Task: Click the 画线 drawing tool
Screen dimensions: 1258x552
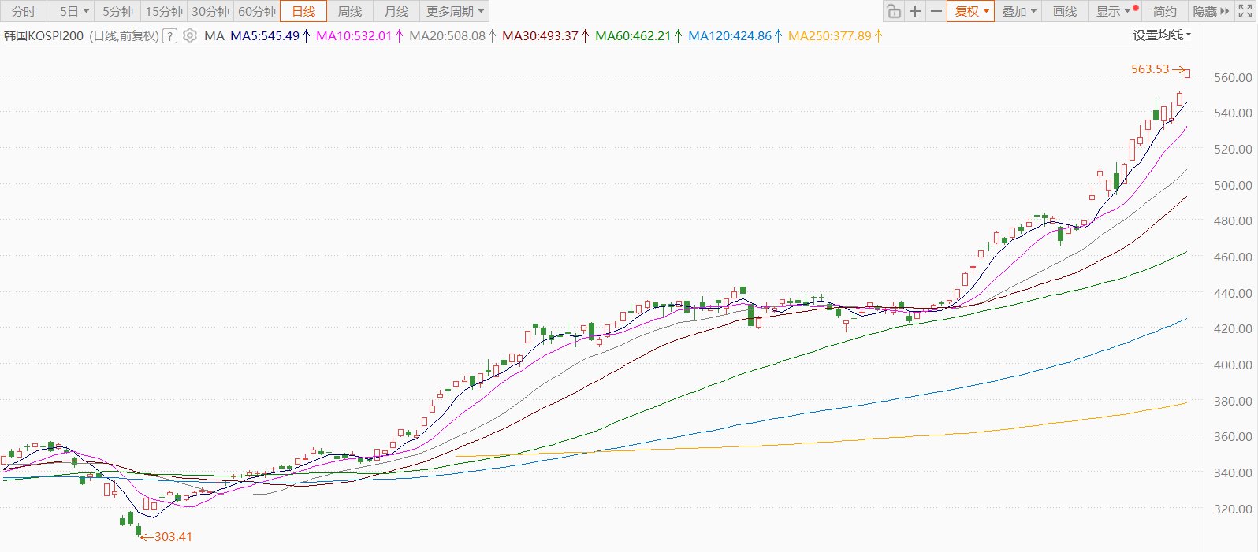Action: pyautogui.click(x=1064, y=11)
